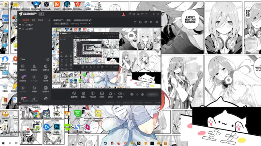This screenshot has height=146, width=261.
Task: Click the APEX - 排位赛 category pill
Action: (61, 24)
